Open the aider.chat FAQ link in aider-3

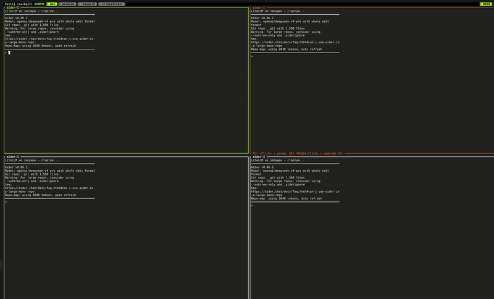[50, 190]
